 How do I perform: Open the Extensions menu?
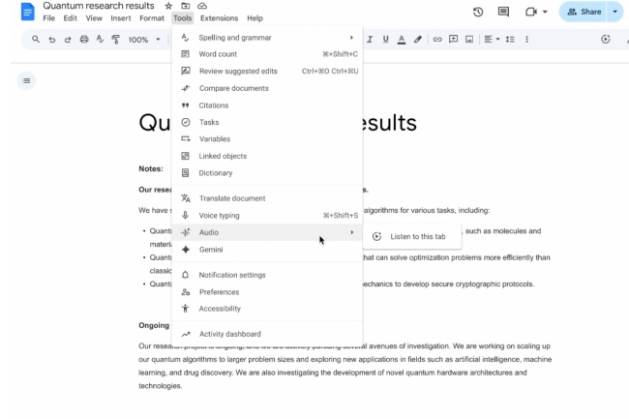tap(219, 18)
